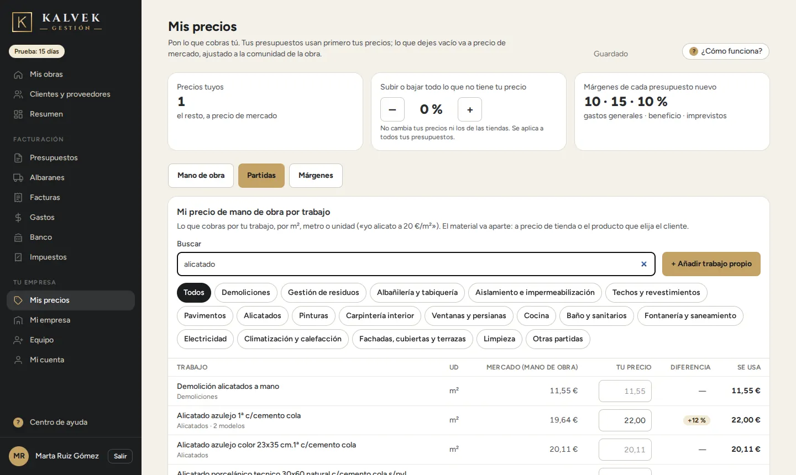Filter by Pinturas category
The height and width of the screenshot is (475, 796).
tap(313, 316)
